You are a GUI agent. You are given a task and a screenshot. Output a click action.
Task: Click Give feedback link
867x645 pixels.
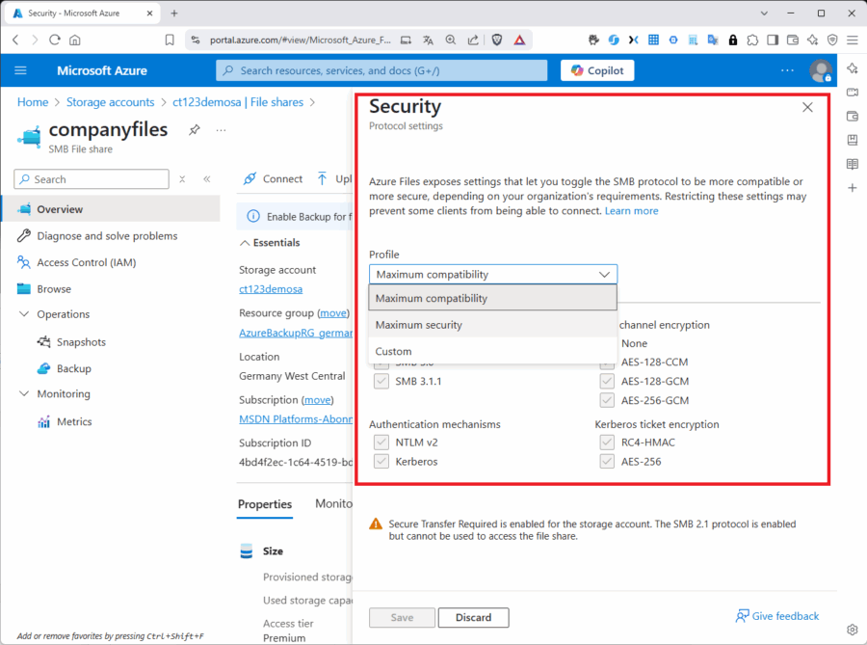click(x=777, y=616)
